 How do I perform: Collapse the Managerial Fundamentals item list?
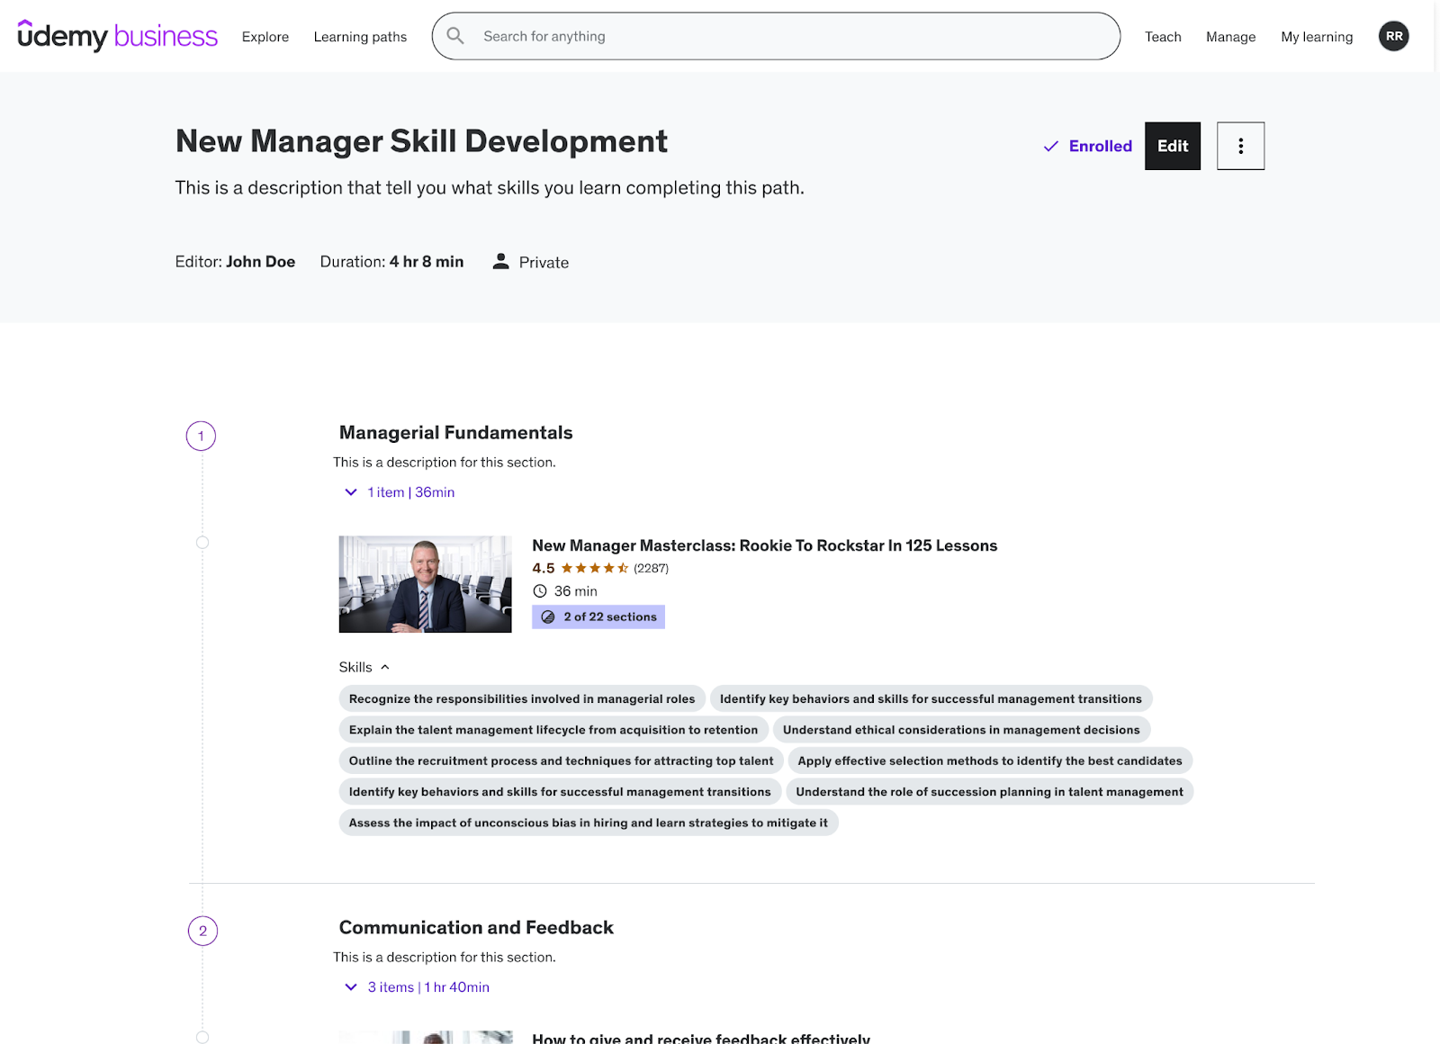351,492
